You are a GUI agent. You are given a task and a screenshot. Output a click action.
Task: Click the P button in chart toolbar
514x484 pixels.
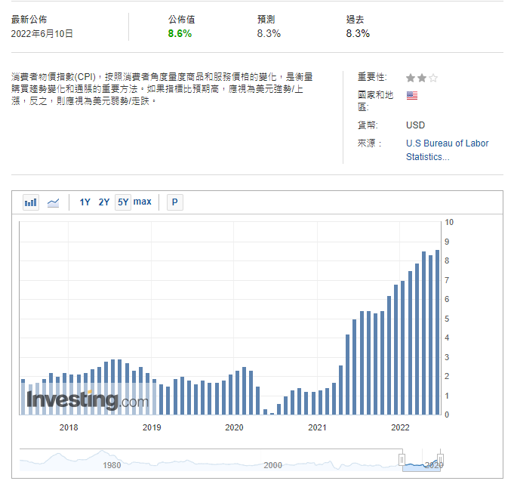click(174, 202)
